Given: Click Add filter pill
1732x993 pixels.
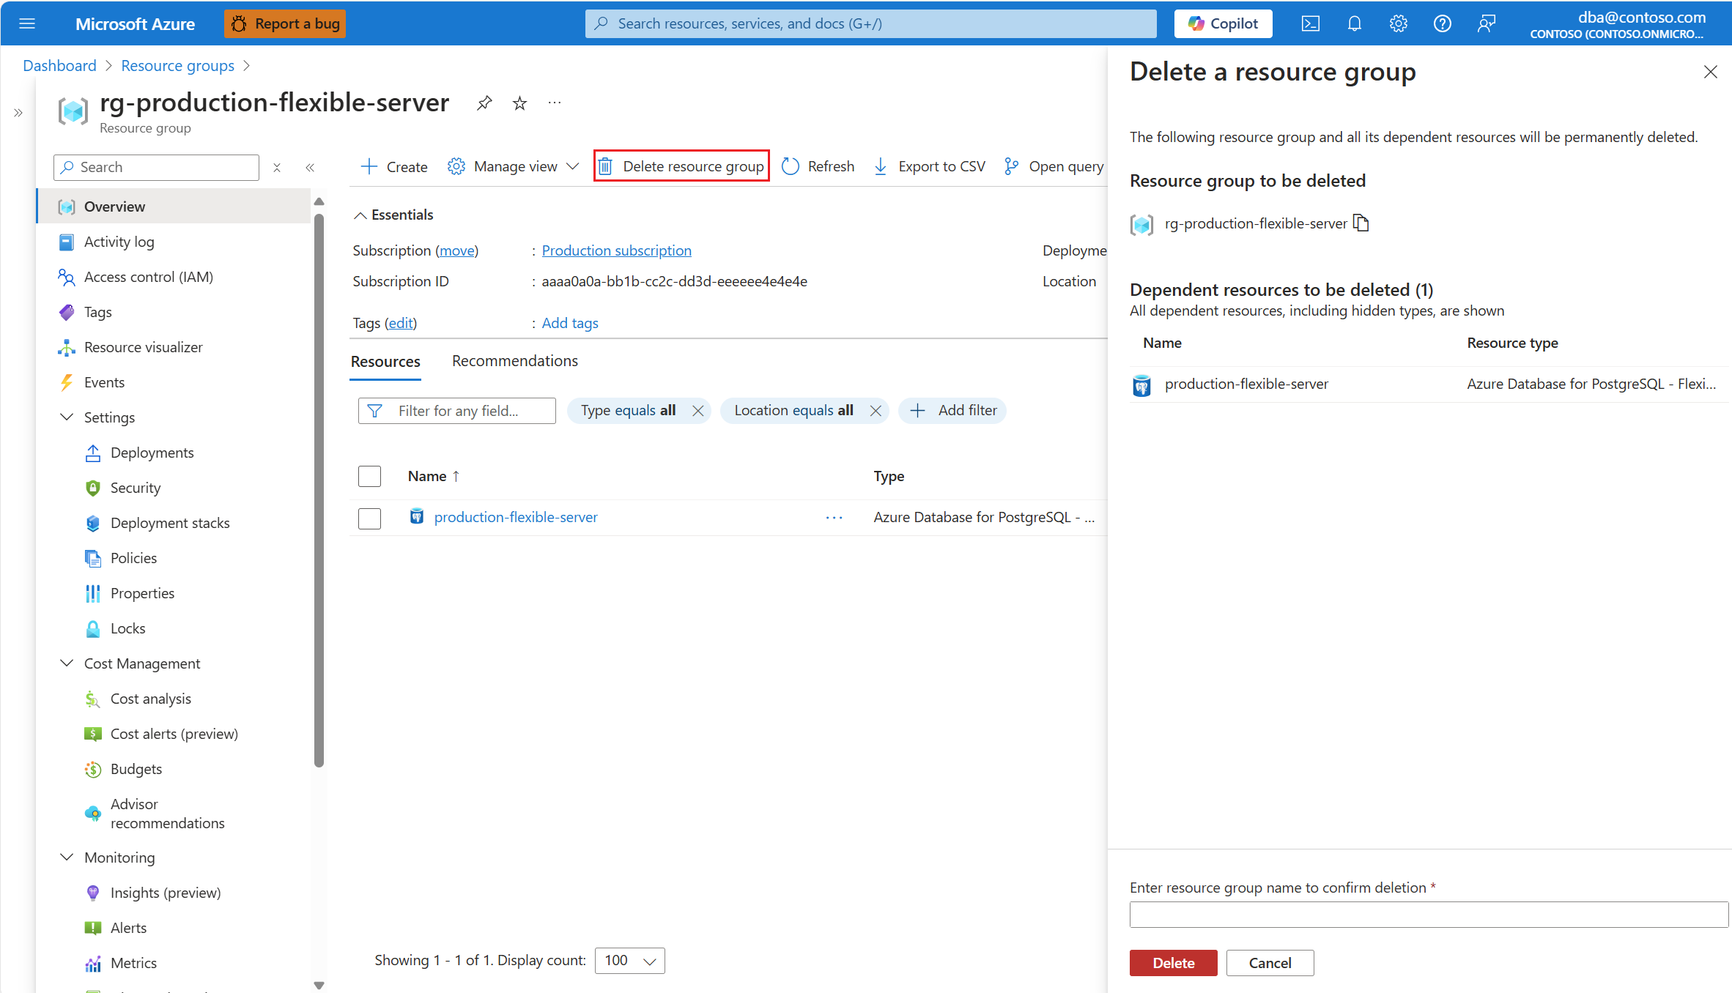Looking at the screenshot, I should tap(953, 411).
